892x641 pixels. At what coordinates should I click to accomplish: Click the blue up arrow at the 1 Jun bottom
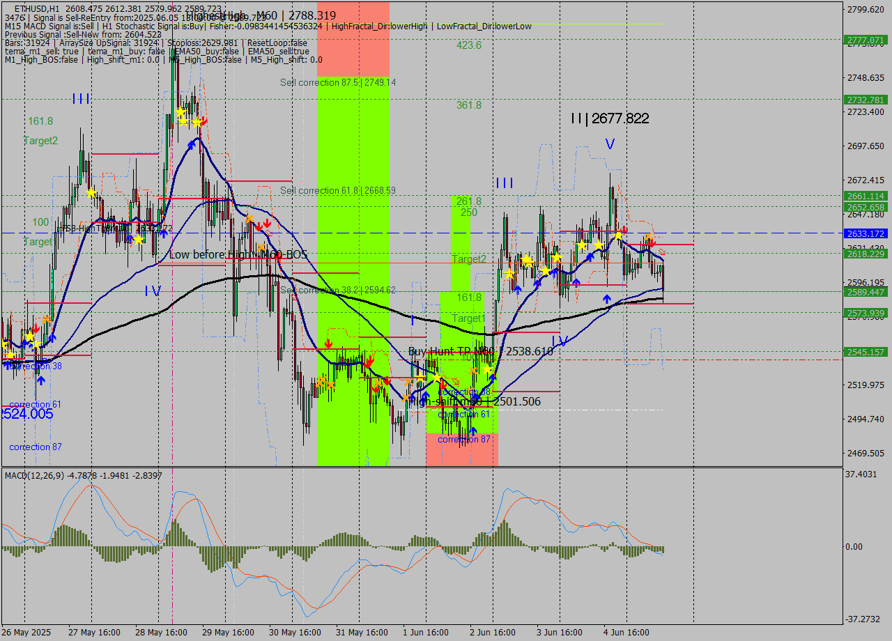(425, 394)
